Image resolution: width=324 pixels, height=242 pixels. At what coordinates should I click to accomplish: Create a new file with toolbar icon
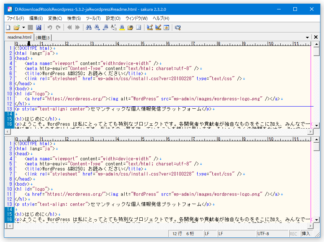[x=8, y=27]
